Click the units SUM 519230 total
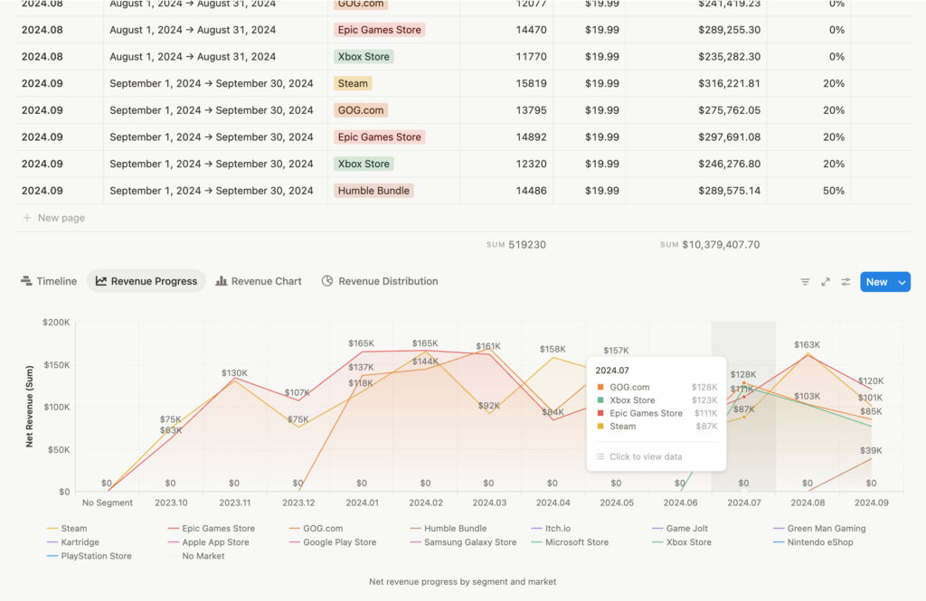 coord(516,244)
